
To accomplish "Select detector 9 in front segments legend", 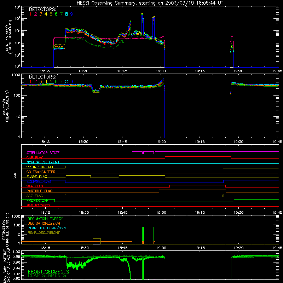I will coord(72,14).
